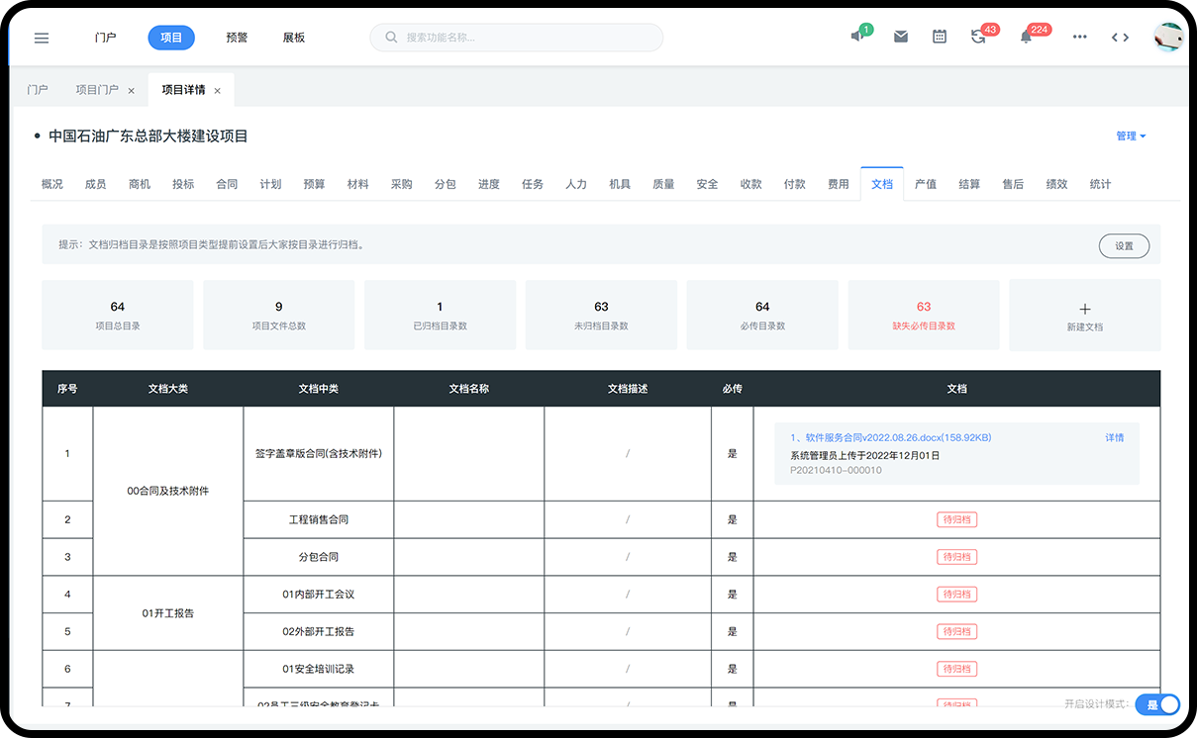Open the 产值 project tab
The height and width of the screenshot is (738, 1197).
926,184
